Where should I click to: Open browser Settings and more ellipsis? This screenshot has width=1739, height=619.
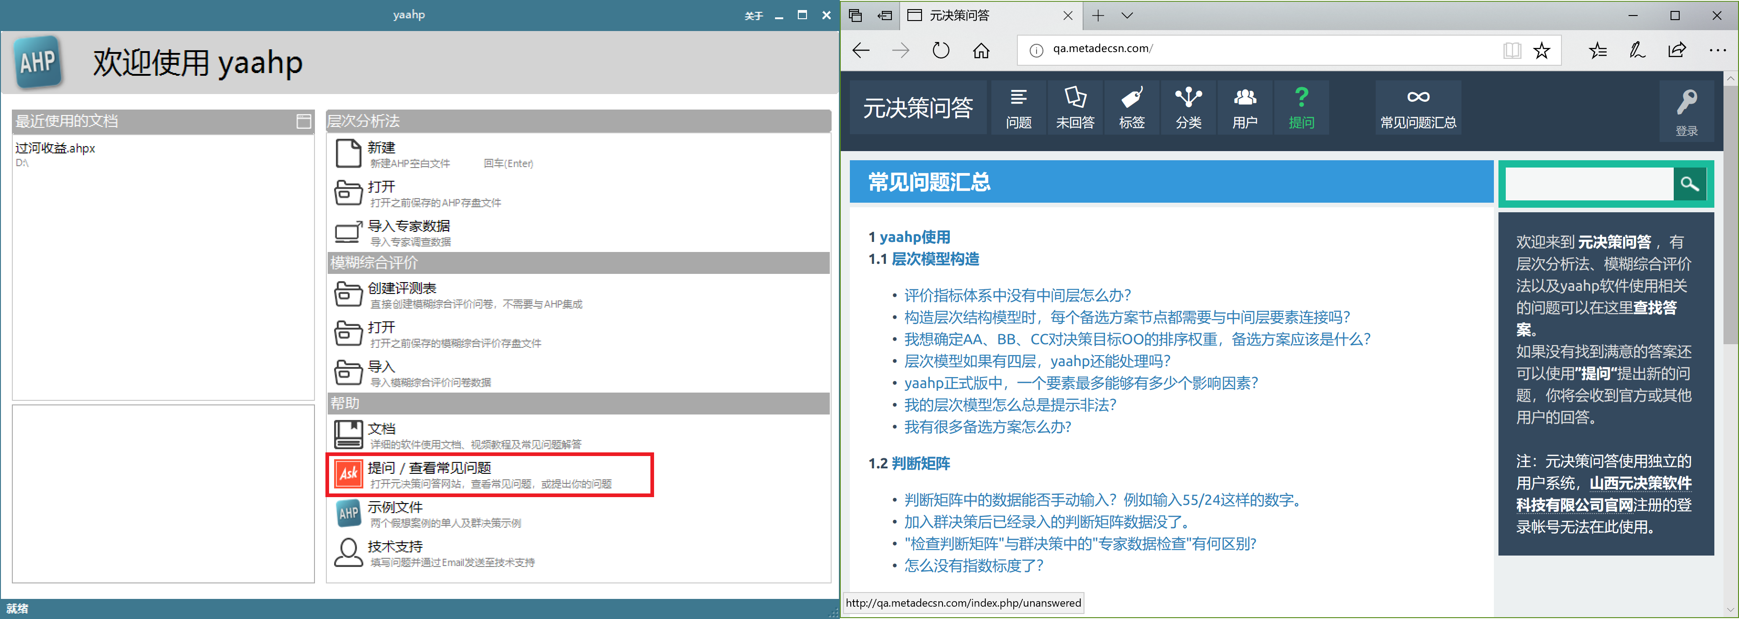click(x=1717, y=50)
